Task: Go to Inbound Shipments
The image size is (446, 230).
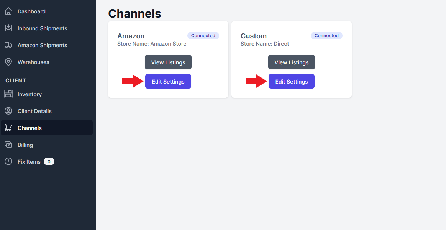Action: point(47,28)
